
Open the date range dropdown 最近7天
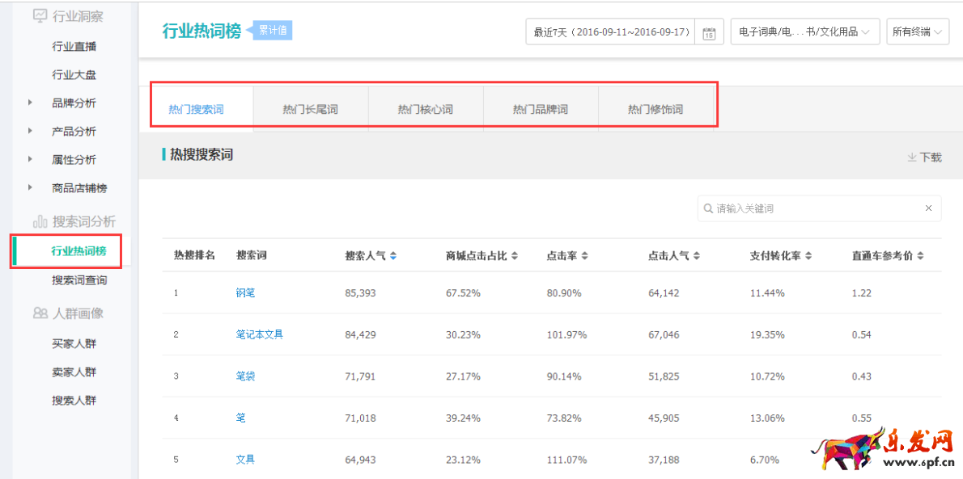pos(611,32)
